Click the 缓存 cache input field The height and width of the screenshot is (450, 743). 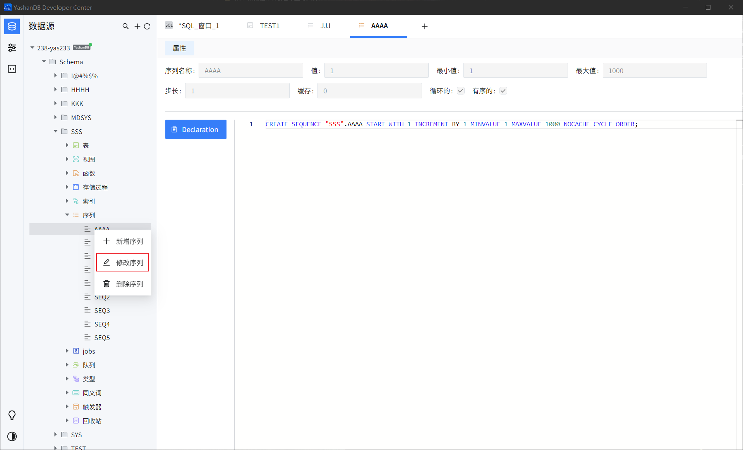pos(370,91)
